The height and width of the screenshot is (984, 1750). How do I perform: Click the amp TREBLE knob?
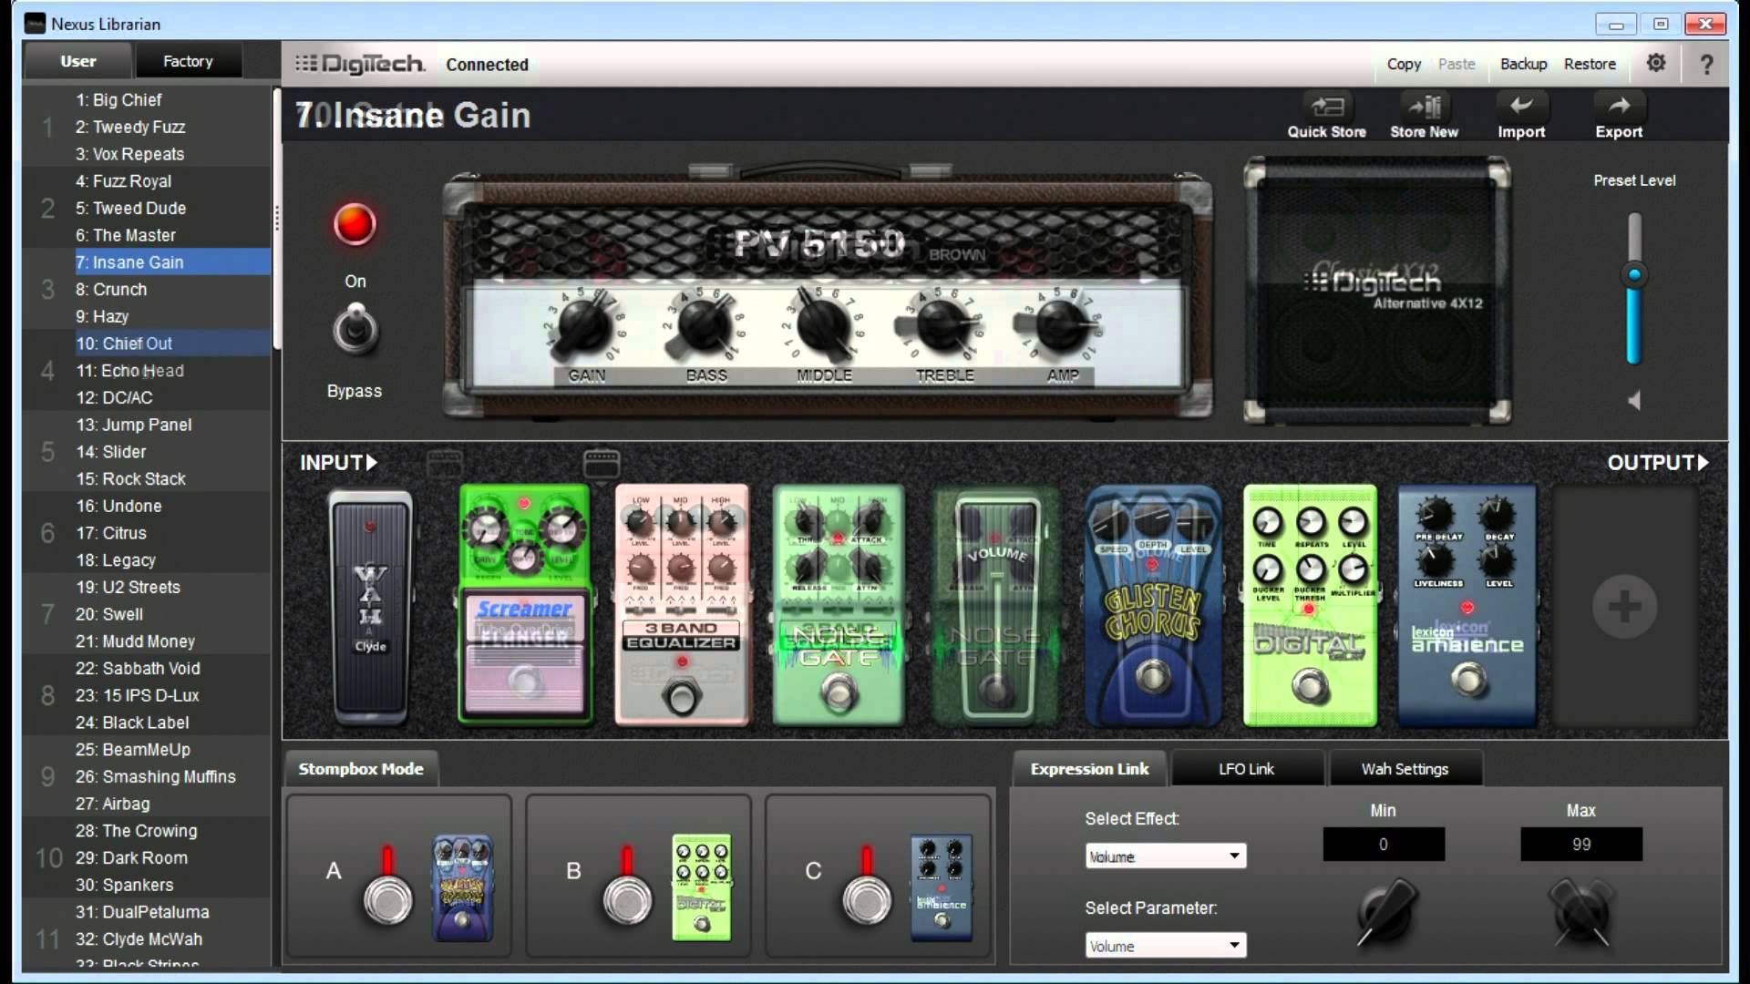point(942,326)
